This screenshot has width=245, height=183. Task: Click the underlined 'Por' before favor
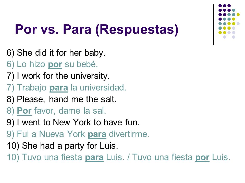point(24,111)
